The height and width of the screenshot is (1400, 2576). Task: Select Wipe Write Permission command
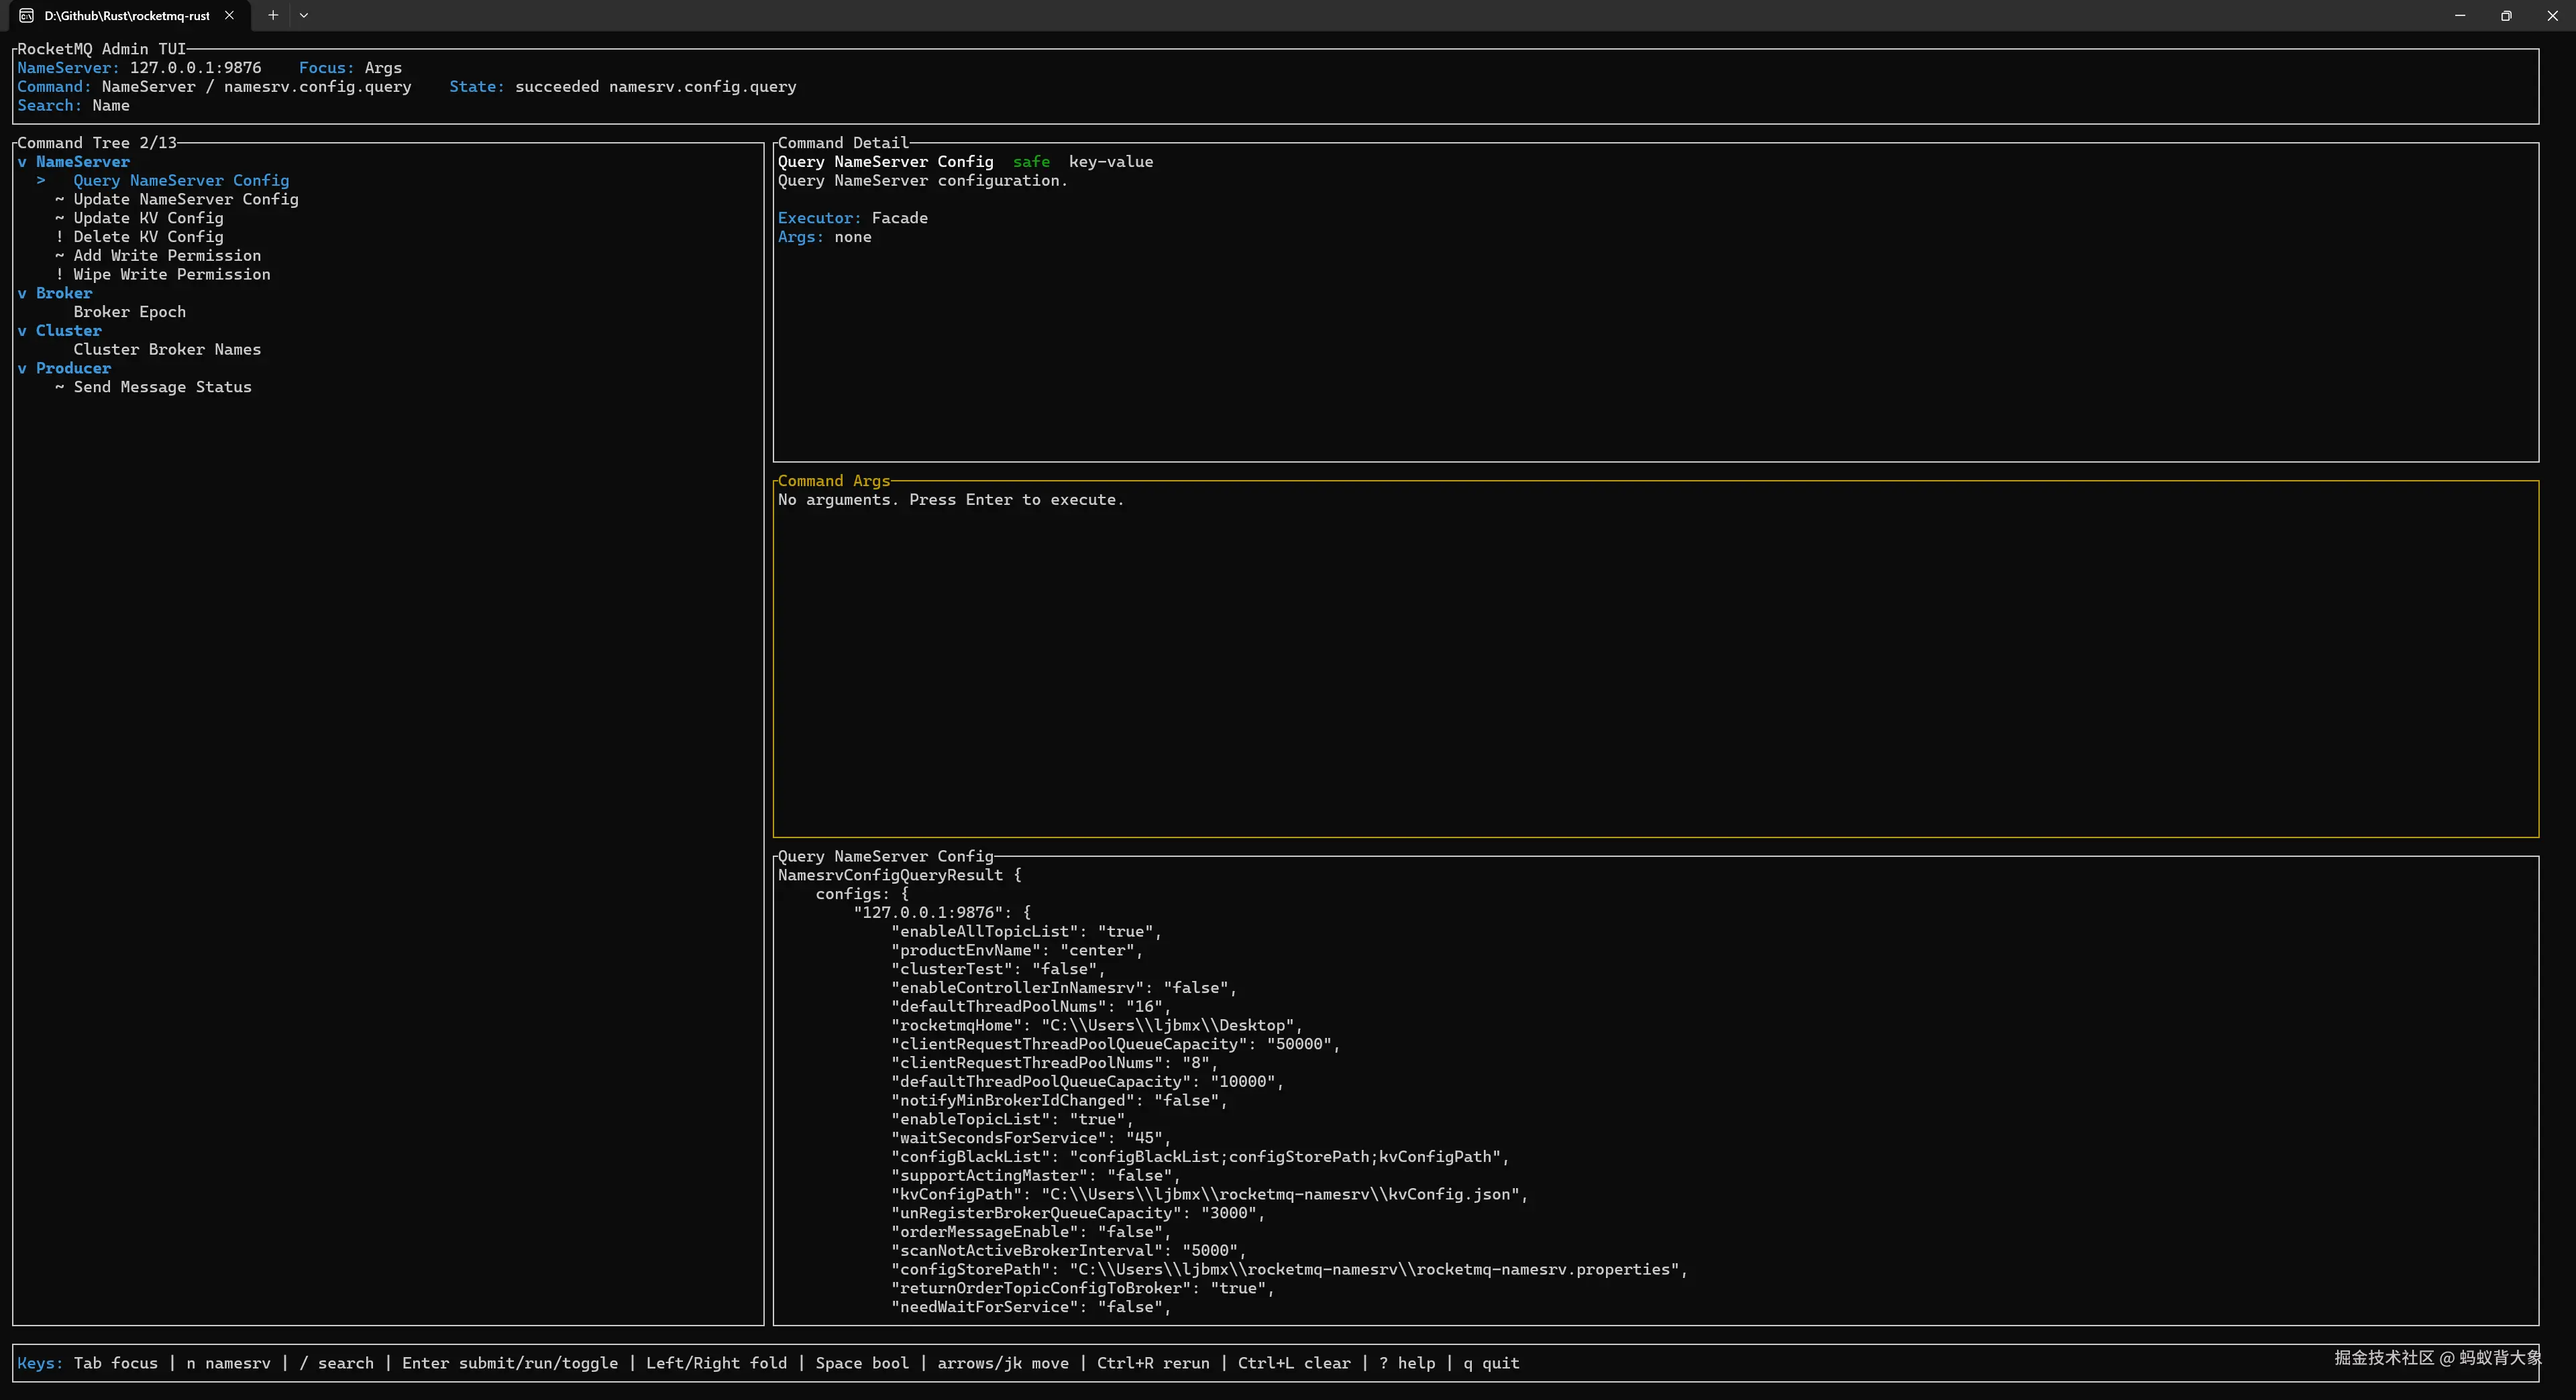(x=172, y=275)
